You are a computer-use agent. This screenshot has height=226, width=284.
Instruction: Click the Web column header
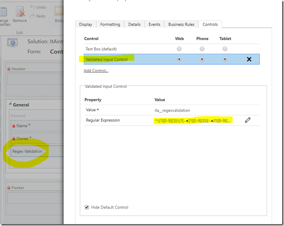[179, 38]
